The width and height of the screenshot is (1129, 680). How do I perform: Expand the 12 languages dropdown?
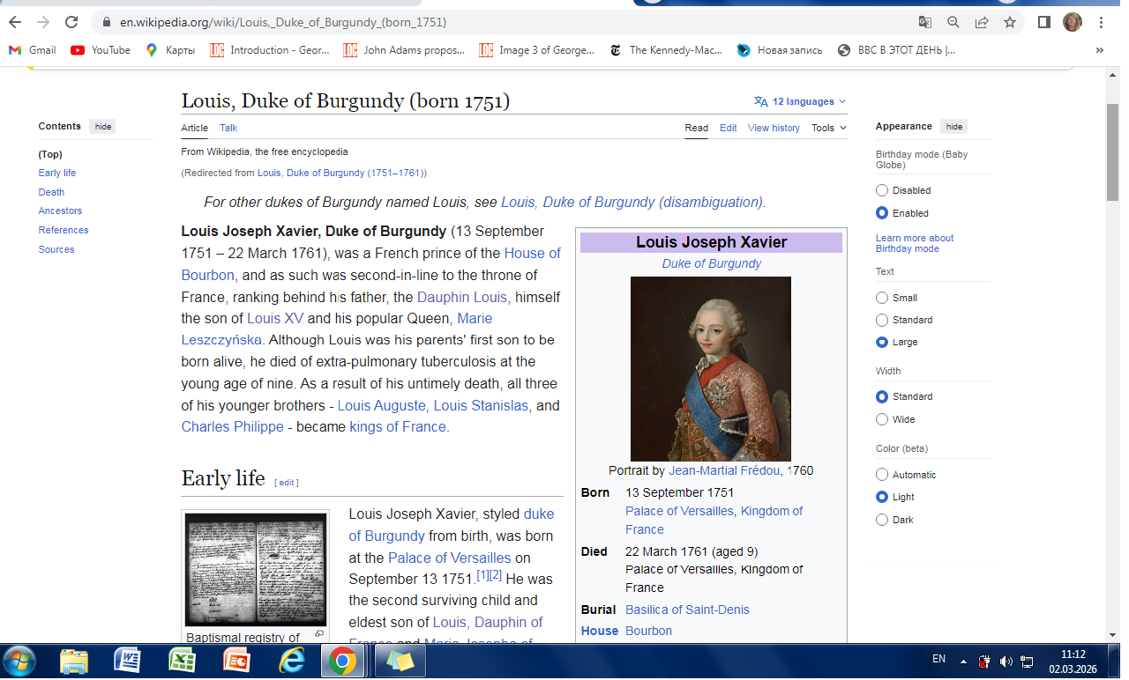coord(800,101)
